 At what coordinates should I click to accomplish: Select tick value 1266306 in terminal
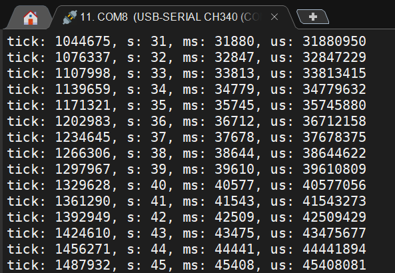pos(83,153)
